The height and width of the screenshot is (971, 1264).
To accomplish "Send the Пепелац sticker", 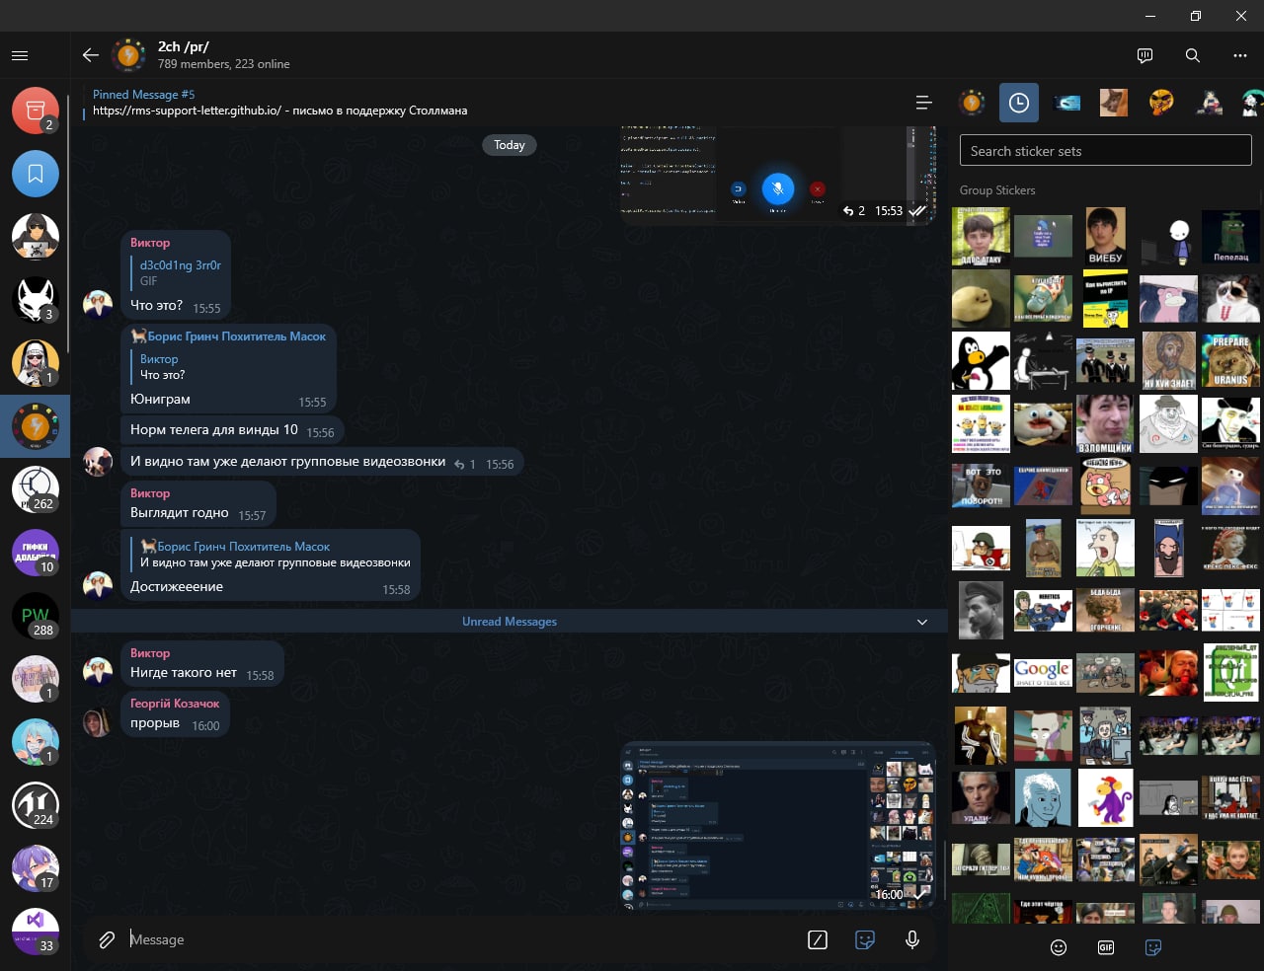I will click(x=1230, y=236).
